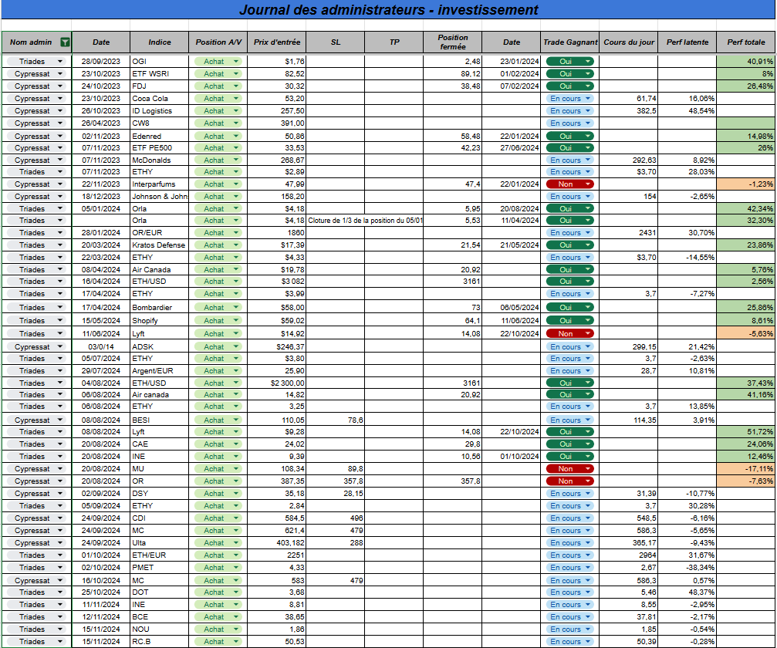The height and width of the screenshot is (648, 777).
Task: Select the Kratos Defense indice cell
Action: [160, 245]
